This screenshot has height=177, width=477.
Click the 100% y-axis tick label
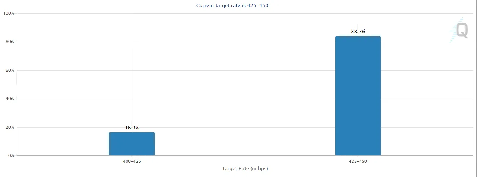click(x=8, y=13)
